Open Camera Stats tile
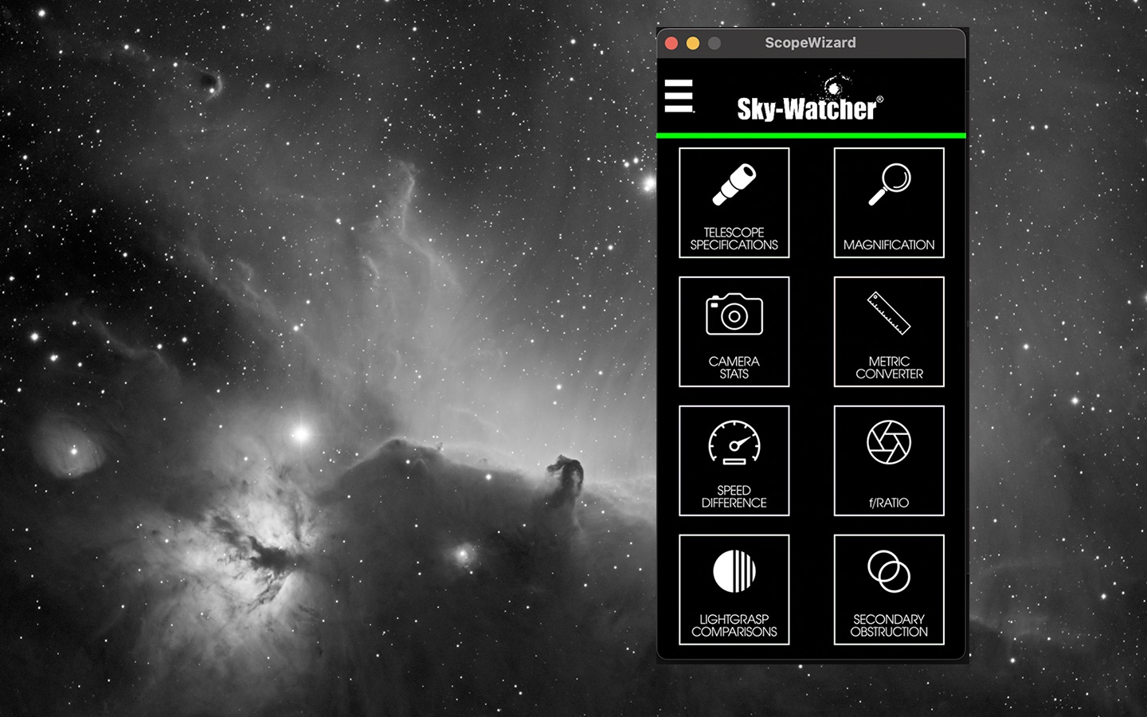Screen dimensions: 1147x717 pyautogui.click(x=734, y=331)
